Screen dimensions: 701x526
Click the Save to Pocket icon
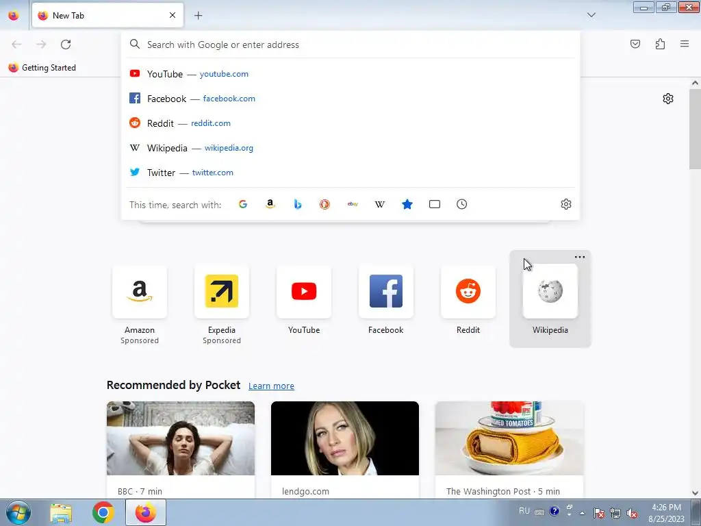tap(635, 44)
